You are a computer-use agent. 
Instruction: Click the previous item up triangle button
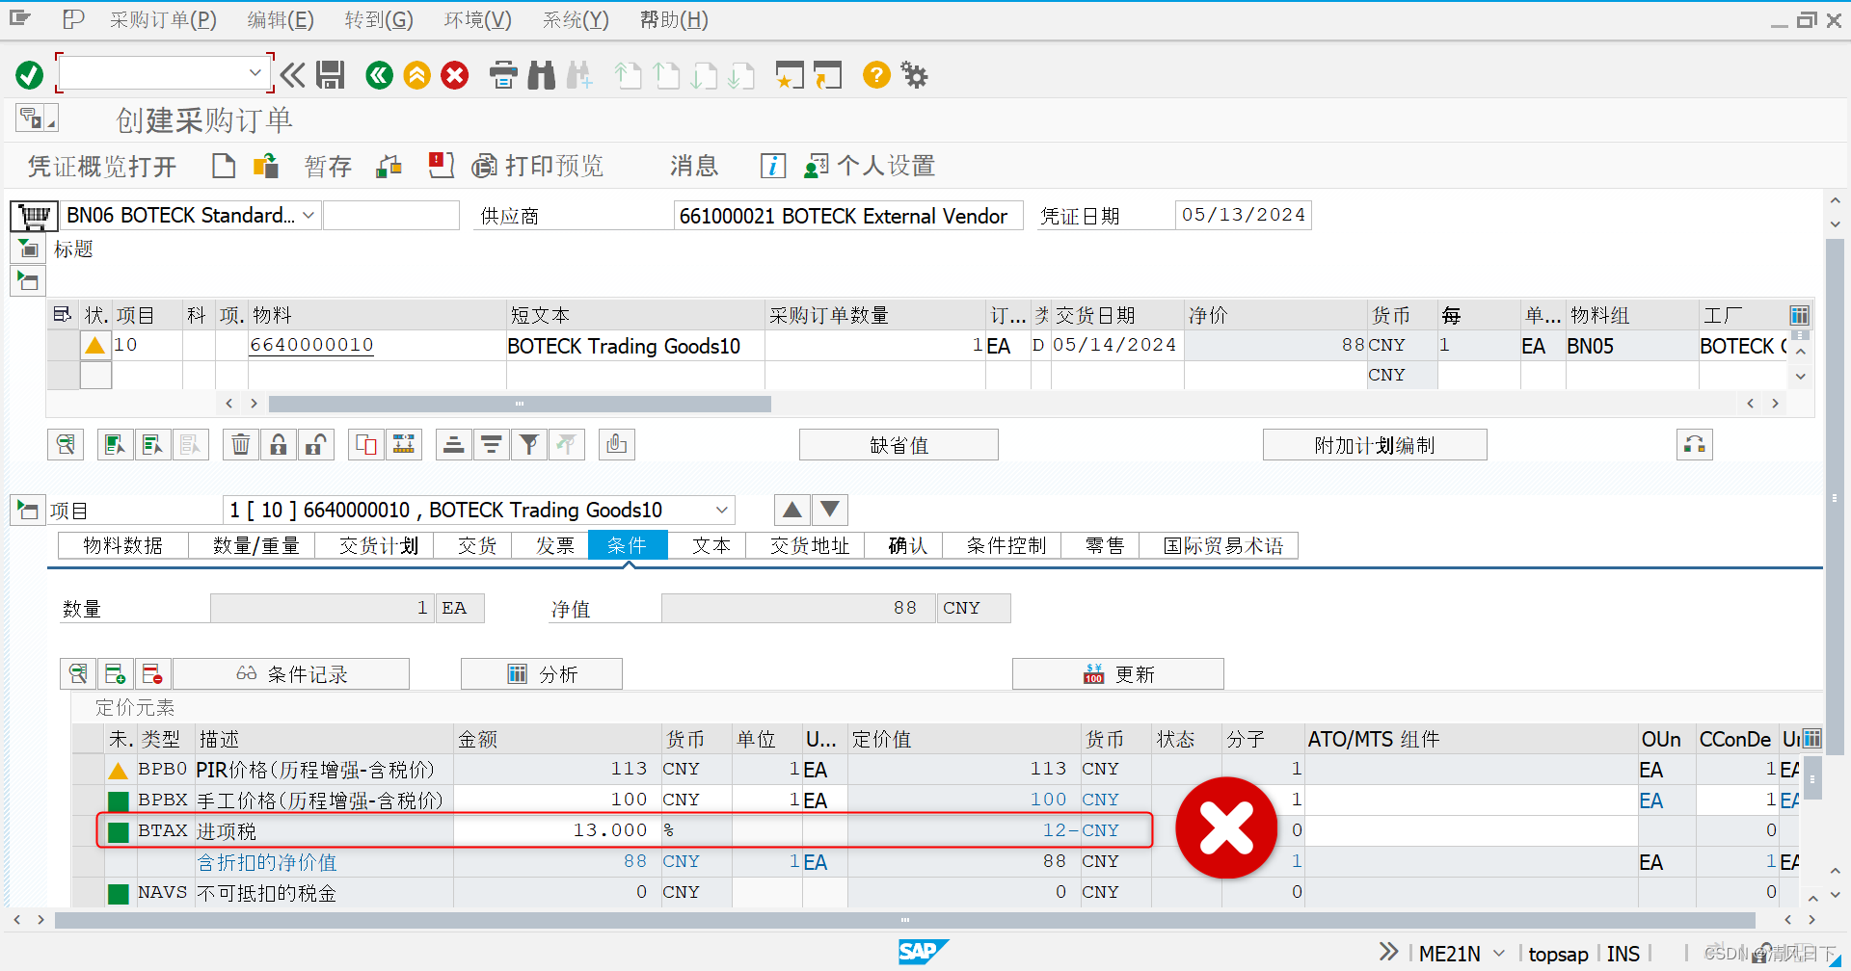(x=792, y=510)
